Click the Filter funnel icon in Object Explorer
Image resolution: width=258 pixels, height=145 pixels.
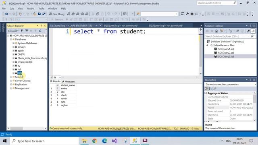click(35, 31)
